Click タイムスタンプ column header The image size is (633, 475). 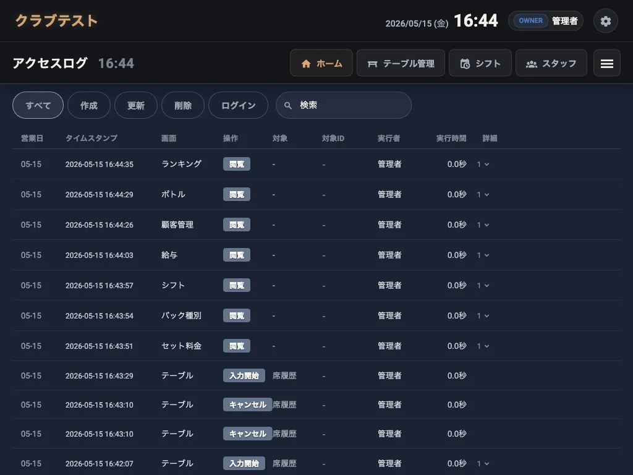pos(91,138)
